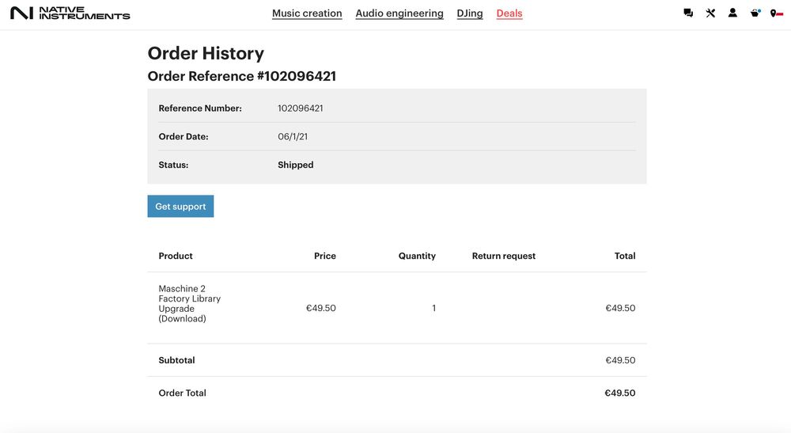Click the Total column header
The width and height of the screenshot is (791, 433).
[625, 256]
